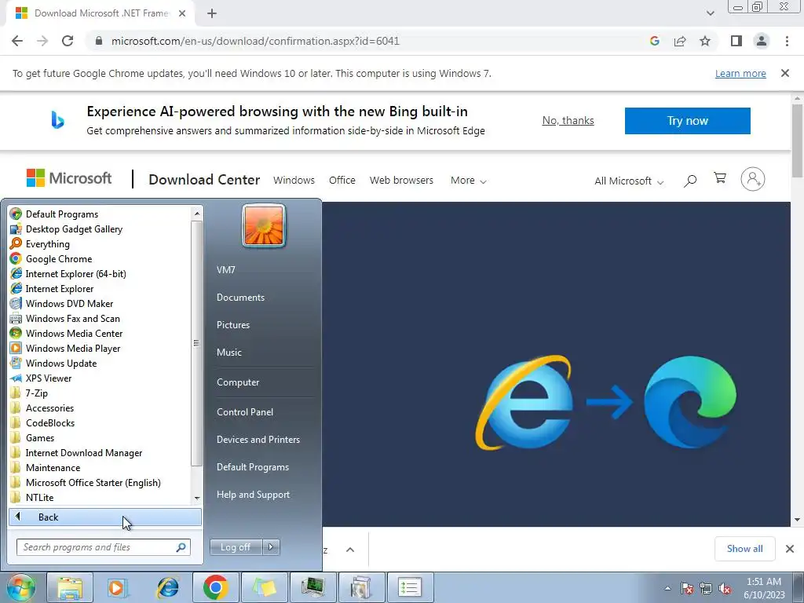
Task: Open Documents in the Start menu
Action: coord(240,298)
